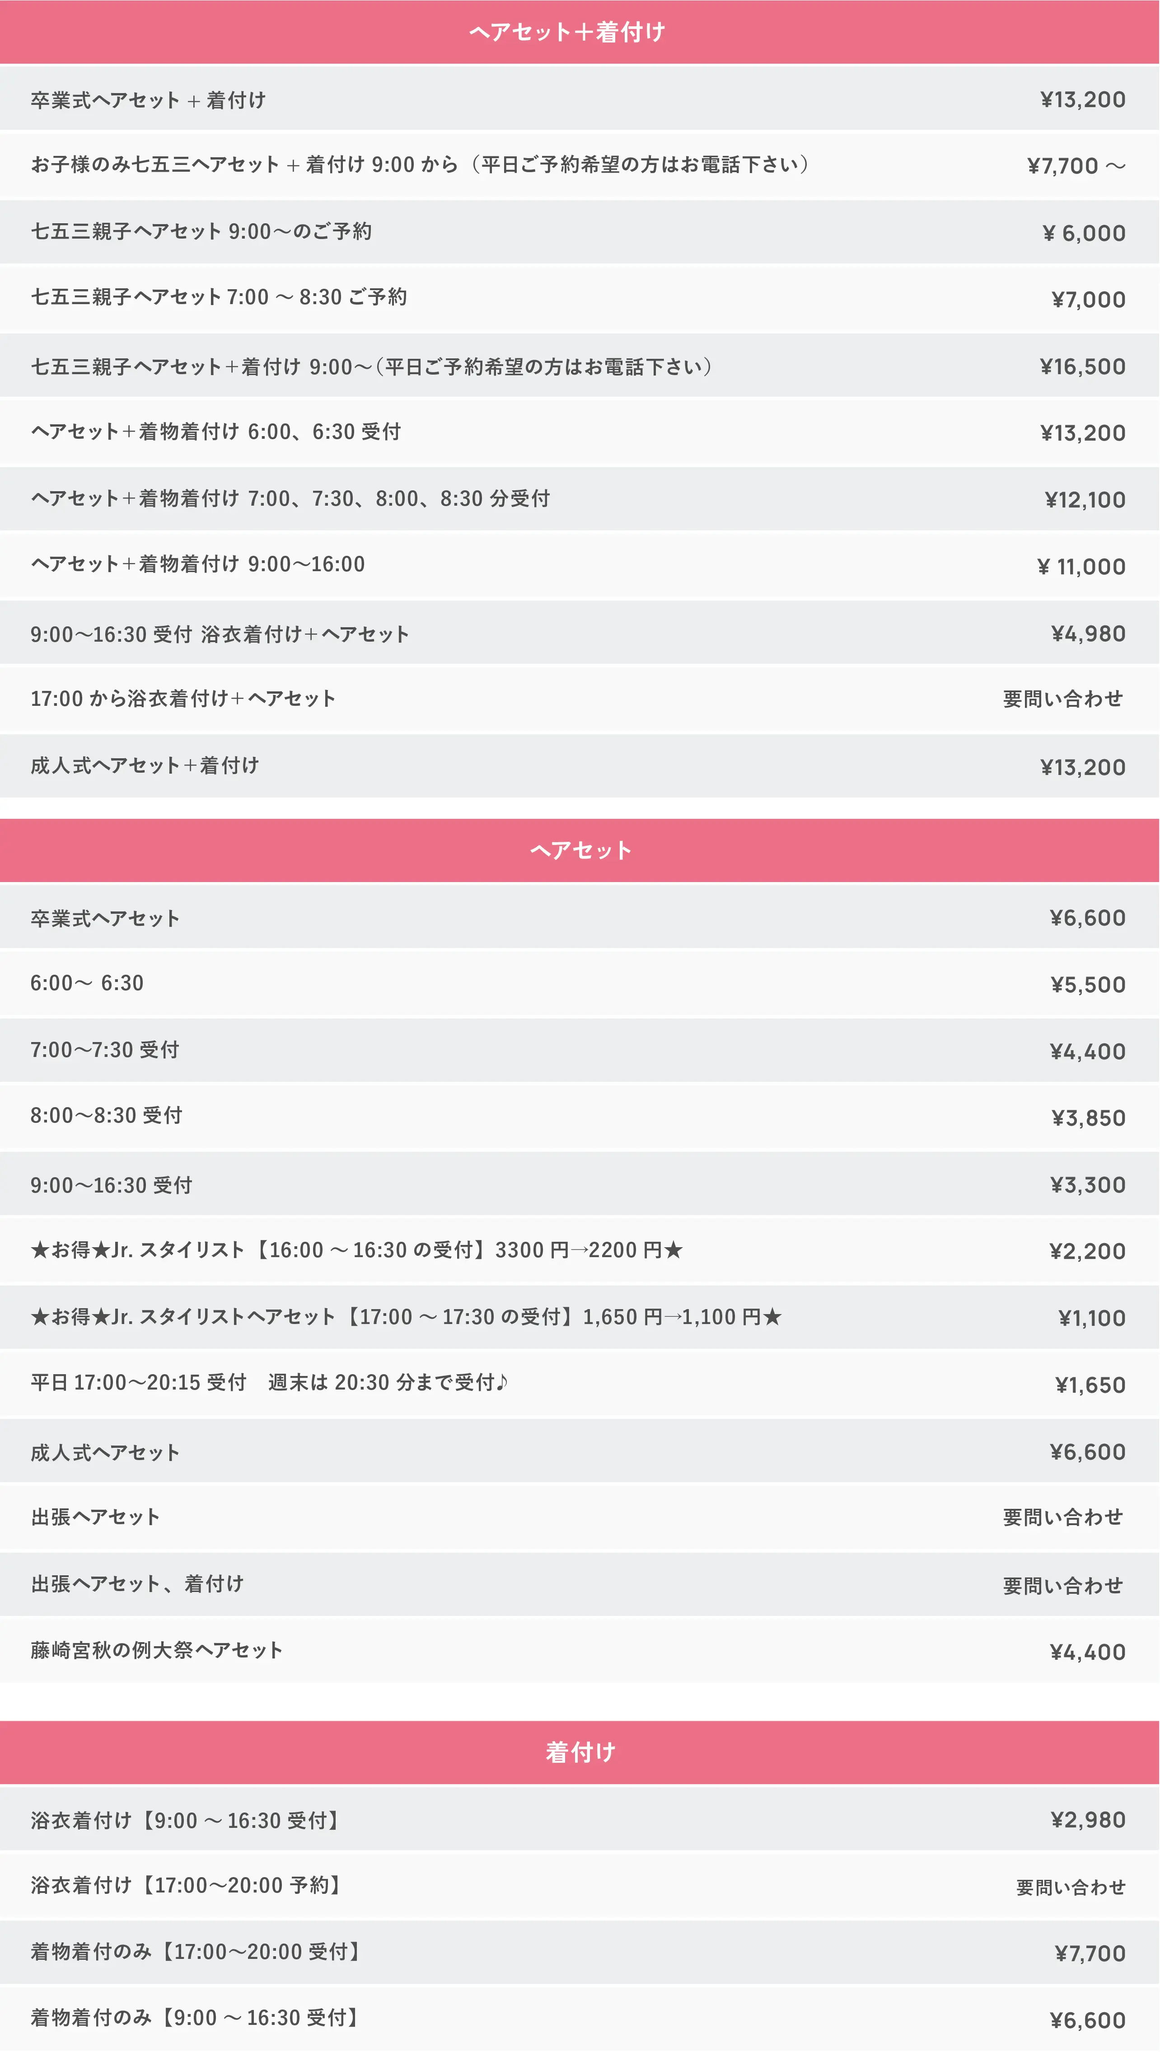The image size is (1160, 2052).
Task: Select the 成人式ヘアセット+着付け row
Action: pyautogui.click(x=145, y=766)
